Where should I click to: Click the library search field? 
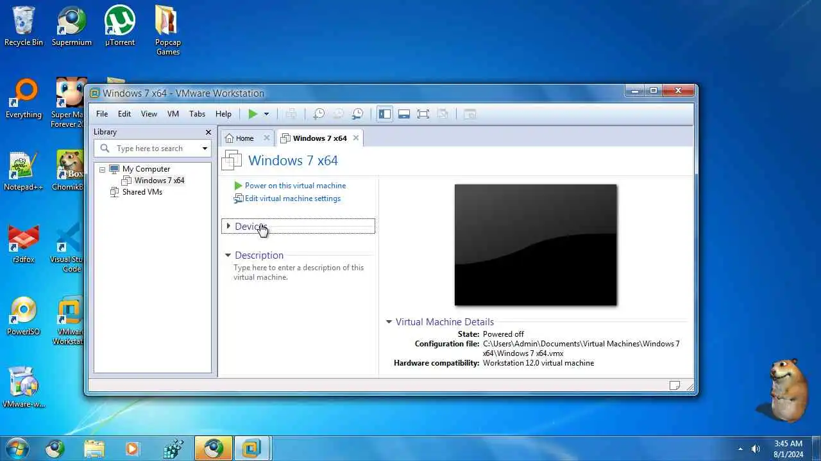pyautogui.click(x=153, y=149)
